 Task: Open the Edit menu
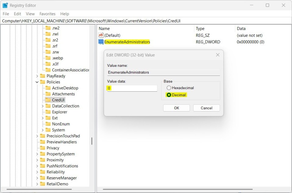17,14
